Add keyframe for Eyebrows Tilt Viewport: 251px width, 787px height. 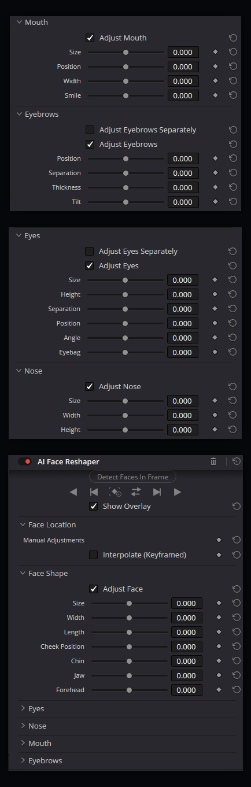(215, 202)
